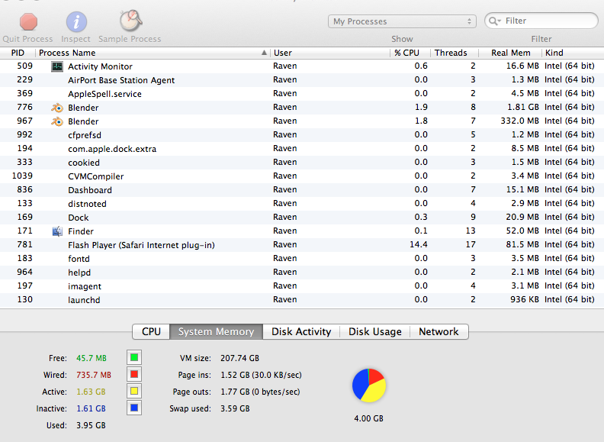
Task: Sort by the User column header
Action: 330,53
